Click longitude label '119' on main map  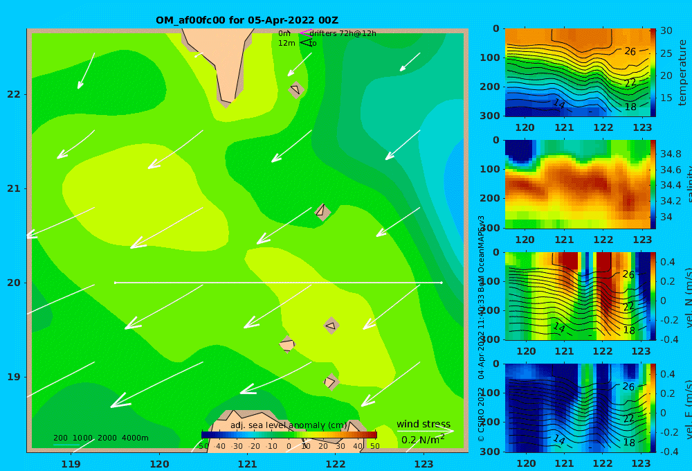(71, 464)
